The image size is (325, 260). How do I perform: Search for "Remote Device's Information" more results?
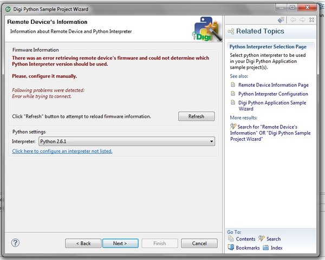tap(270, 133)
